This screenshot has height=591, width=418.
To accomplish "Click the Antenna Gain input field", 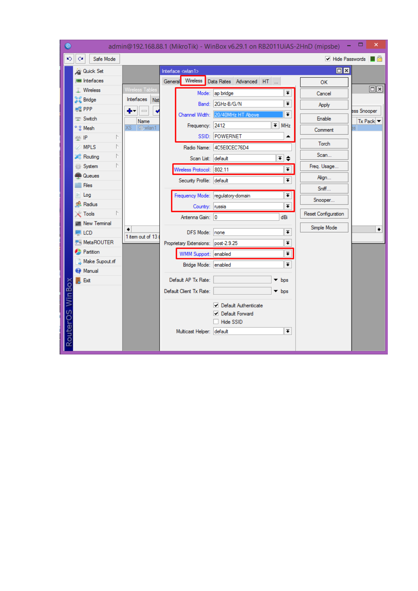I will tap(246, 217).
